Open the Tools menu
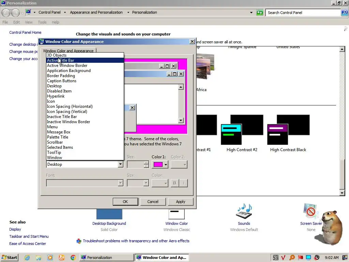The image size is (349, 262). coord(42,22)
